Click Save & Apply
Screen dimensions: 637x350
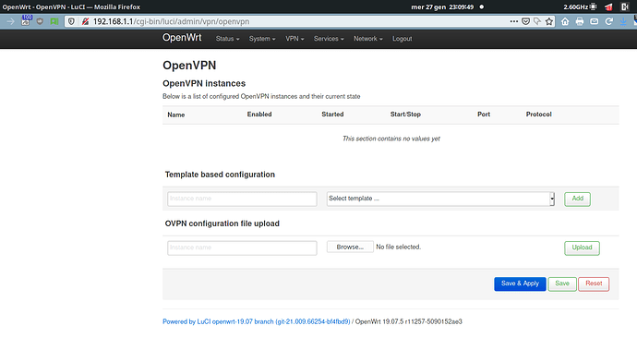pos(520,284)
